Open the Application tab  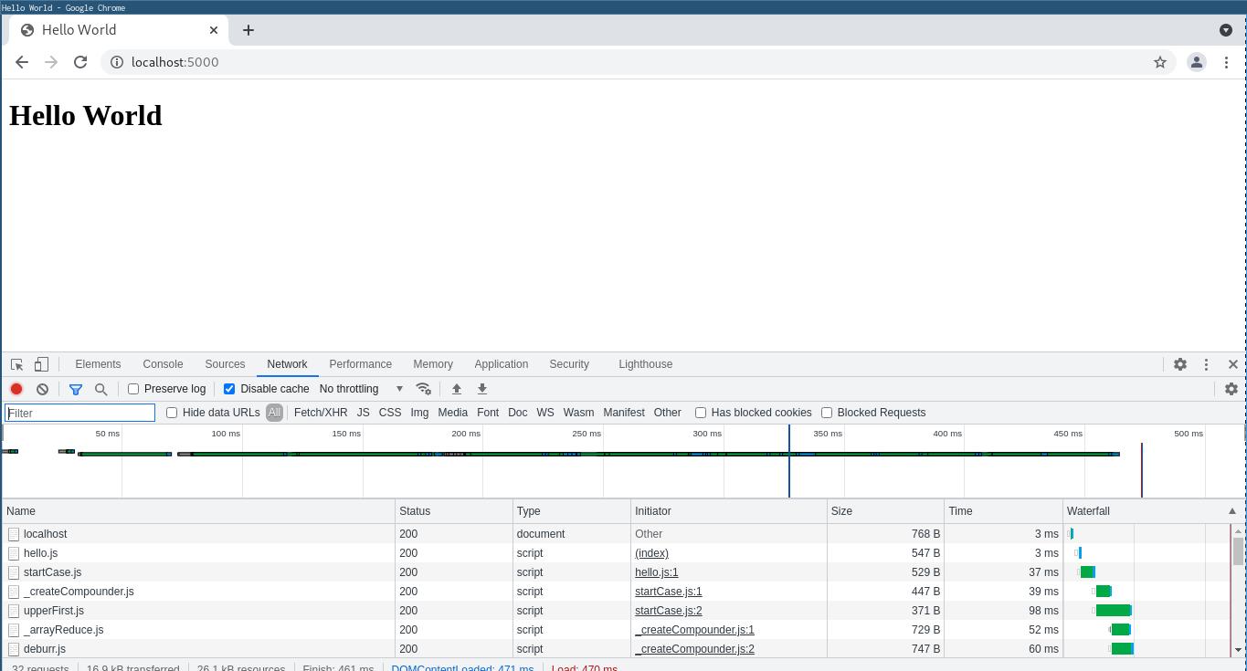(501, 364)
